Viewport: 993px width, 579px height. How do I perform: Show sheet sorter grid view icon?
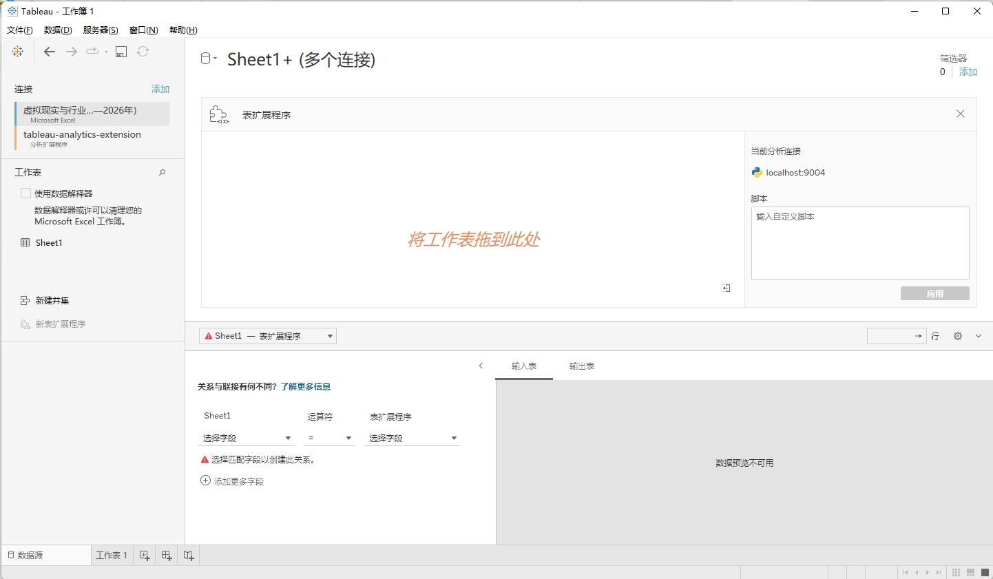click(x=956, y=573)
